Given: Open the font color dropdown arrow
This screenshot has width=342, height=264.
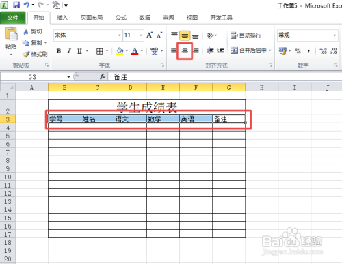Looking at the screenshot, I should coord(142,51).
